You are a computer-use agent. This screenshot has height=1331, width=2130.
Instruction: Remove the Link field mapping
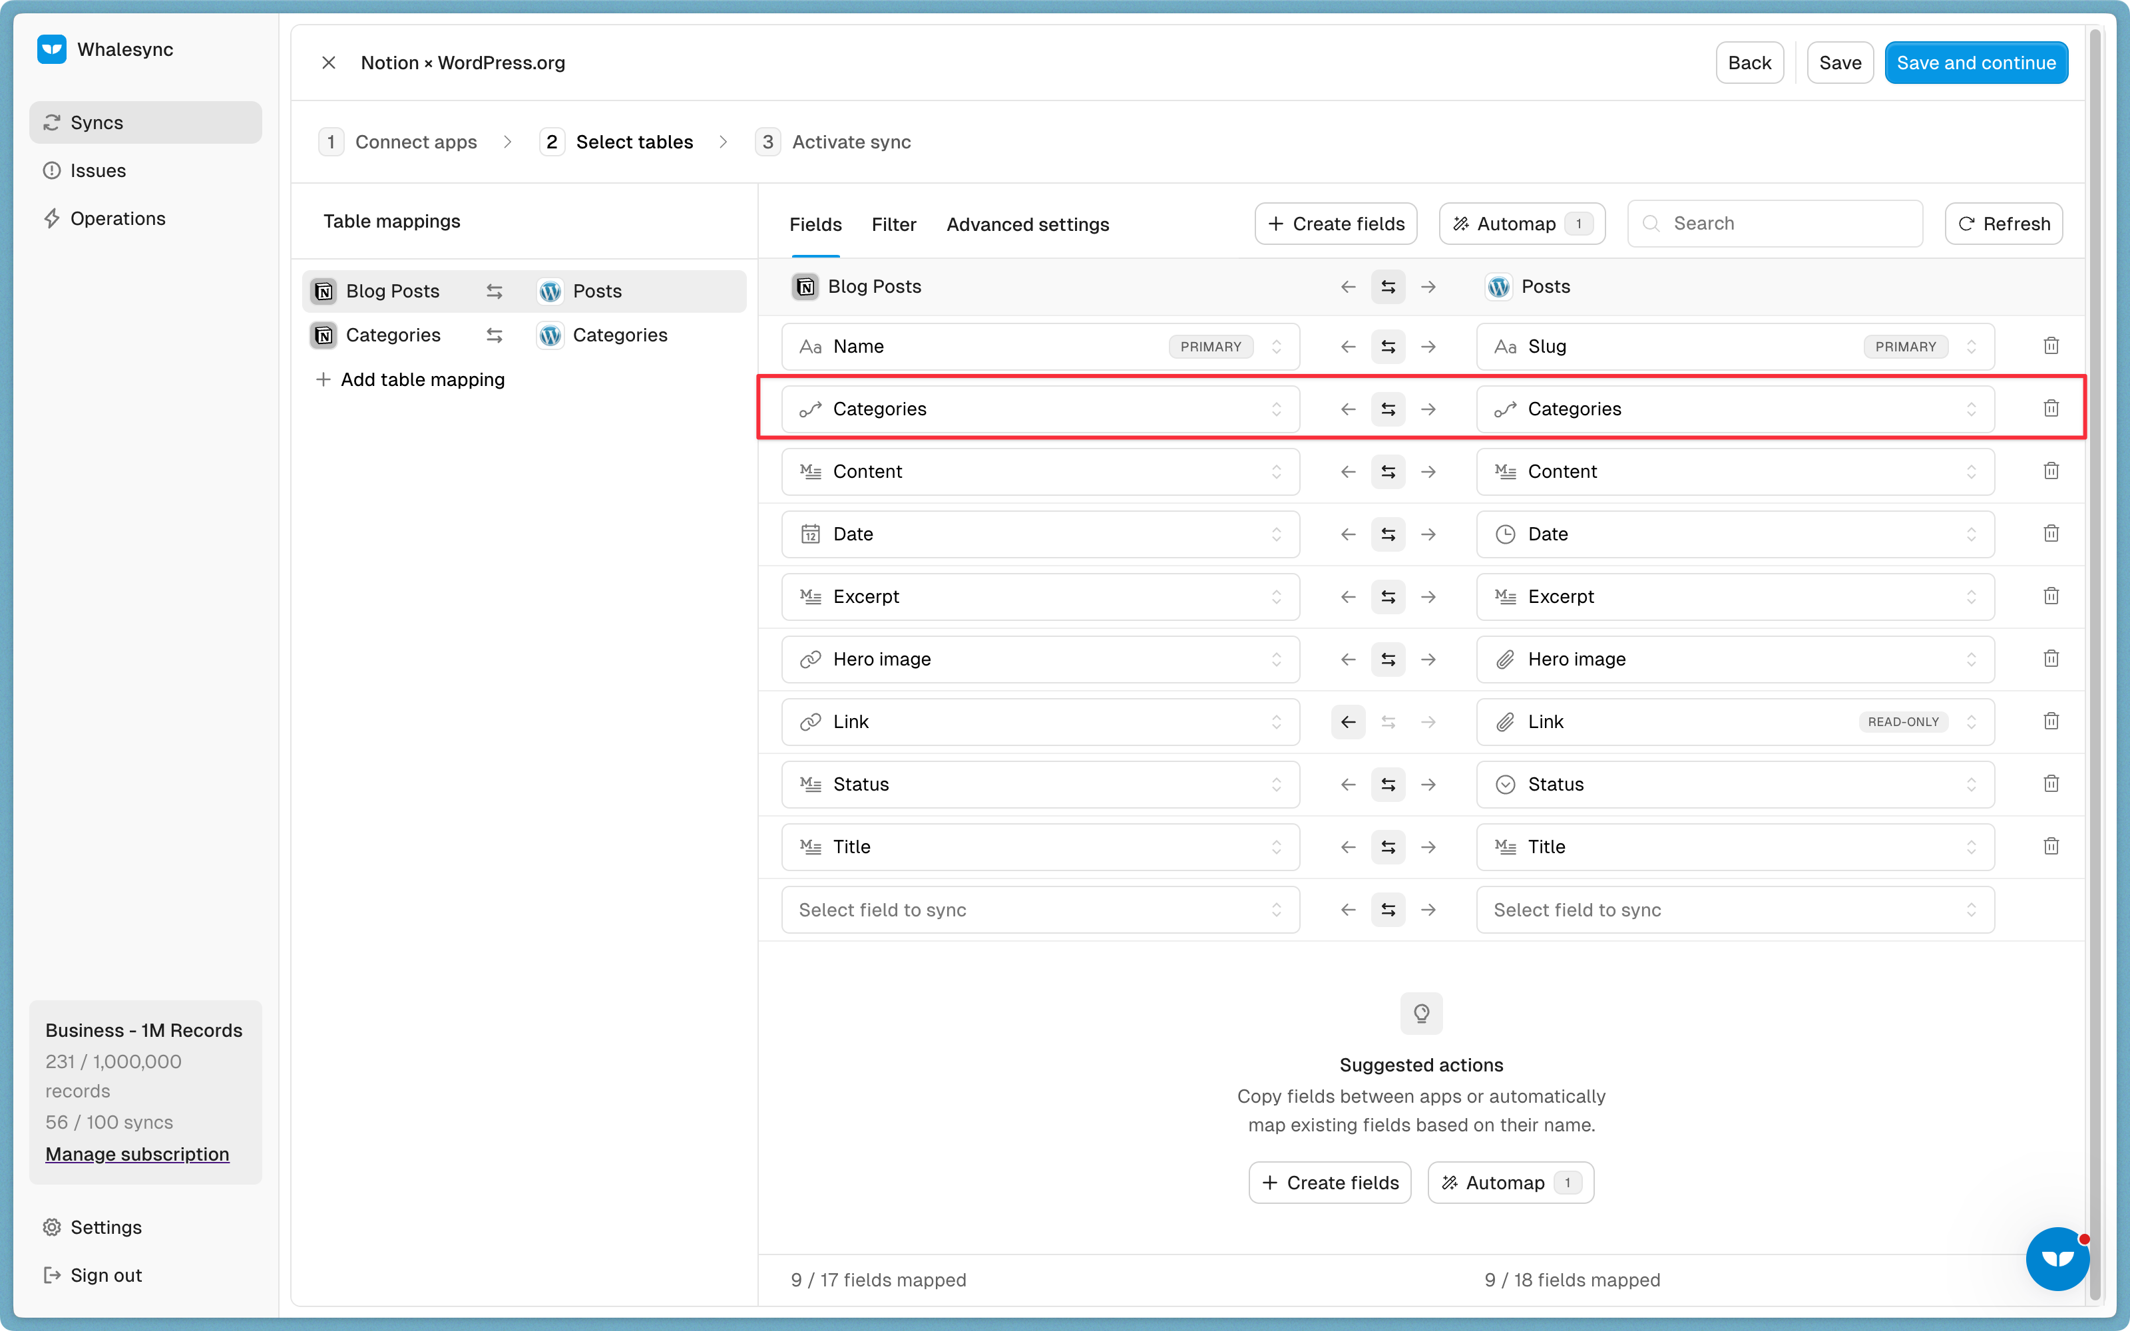click(x=2051, y=721)
